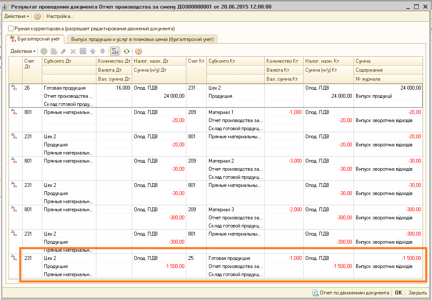
Task: Click the Дт/Кт icon of the Материал 2 row
Action: 14,160
